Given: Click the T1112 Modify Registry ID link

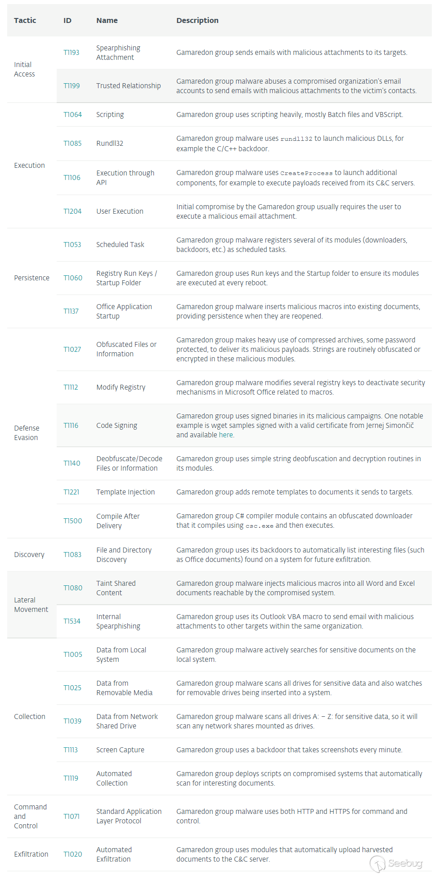Looking at the screenshot, I should [71, 387].
